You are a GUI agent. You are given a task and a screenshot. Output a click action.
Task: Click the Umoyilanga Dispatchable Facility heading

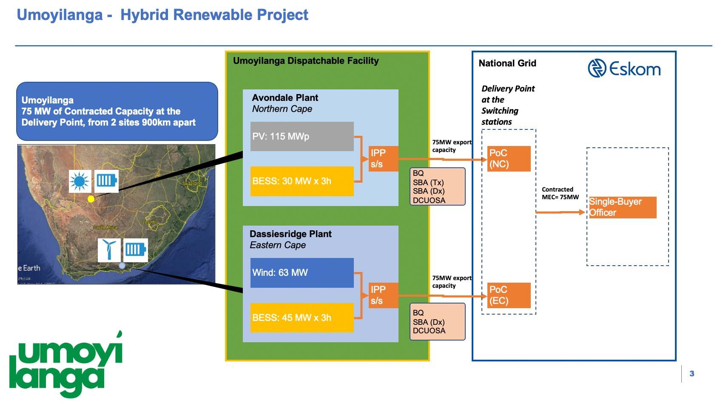click(306, 61)
